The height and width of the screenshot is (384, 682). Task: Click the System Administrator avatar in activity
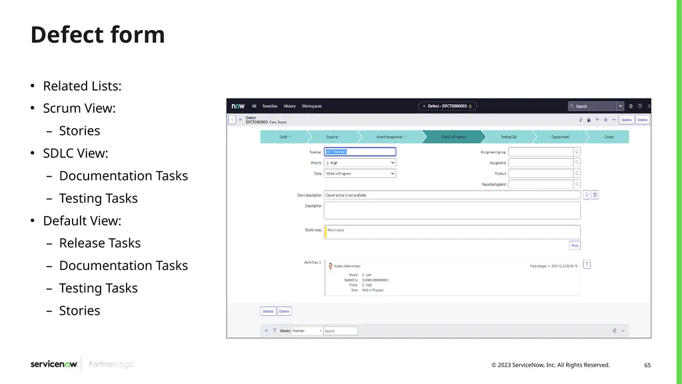(x=330, y=266)
